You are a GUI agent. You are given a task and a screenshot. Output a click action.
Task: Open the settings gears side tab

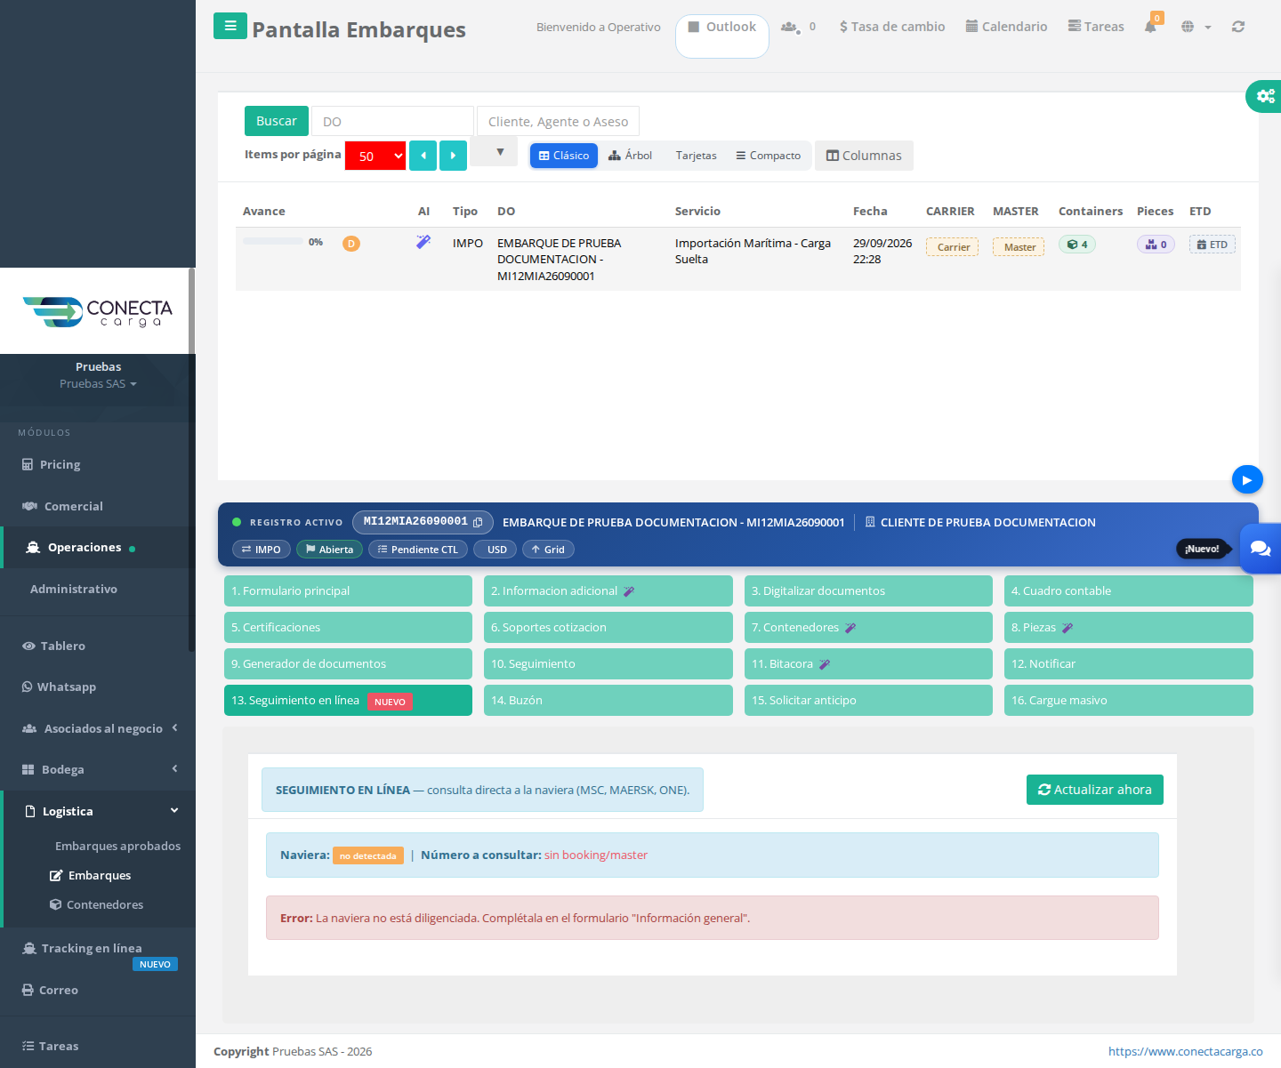click(x=1264, y=96)
